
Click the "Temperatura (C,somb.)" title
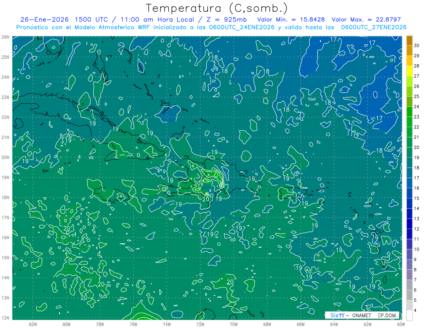[x=217, y=9]
